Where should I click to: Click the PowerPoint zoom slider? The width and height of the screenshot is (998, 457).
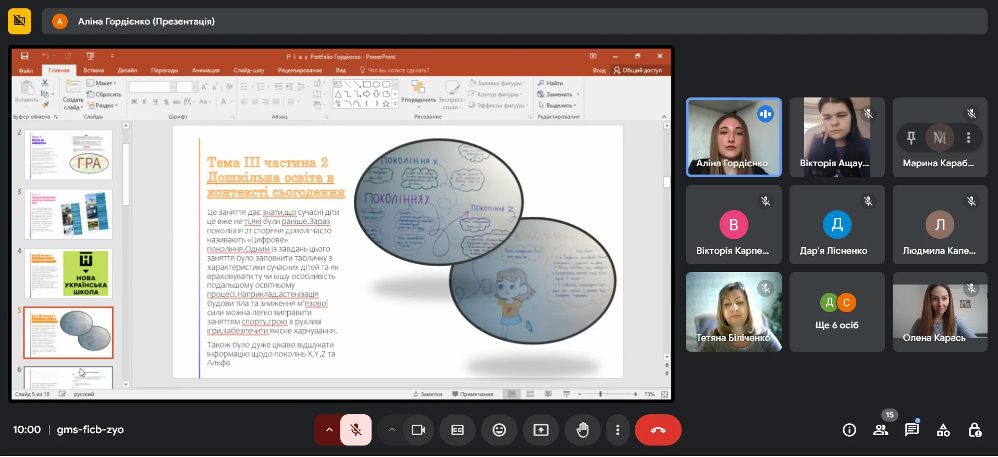(x=600, y=394)
